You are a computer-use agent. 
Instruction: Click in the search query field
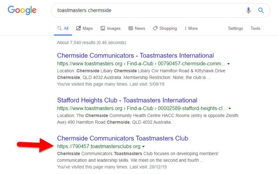[149, 10]
